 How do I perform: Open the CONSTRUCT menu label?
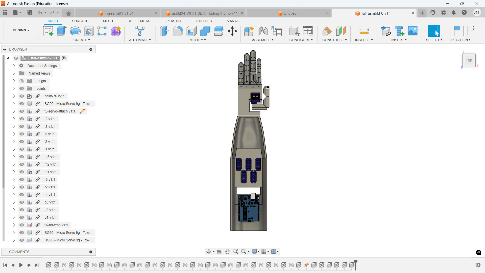pyautogui.click(x=334, y=40)
